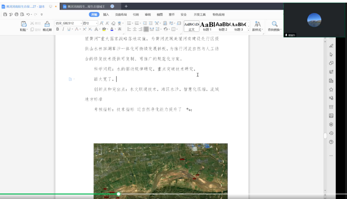Viewport: 347px width, 199px height.
Task: Toggle justified paragraph alignment
Action: tap(146, 29)
